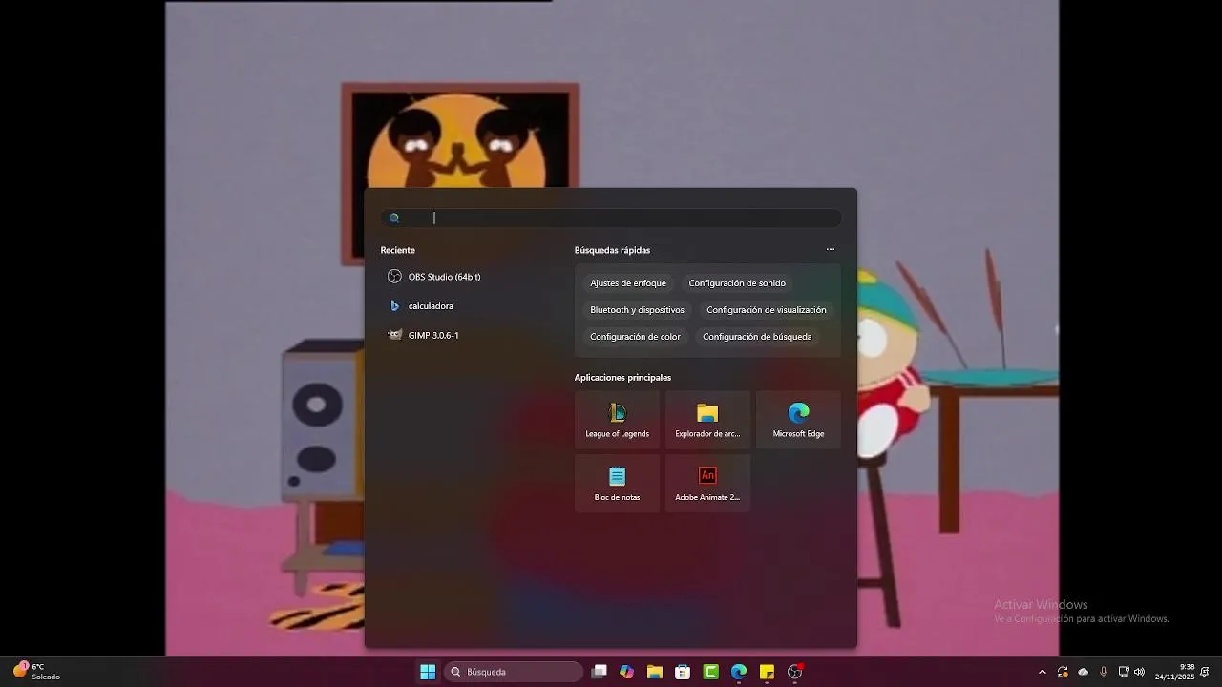Open the clock showing 9:38 24/11/2025
Screen dimensions: 1222x687
tap(1174, 672)
